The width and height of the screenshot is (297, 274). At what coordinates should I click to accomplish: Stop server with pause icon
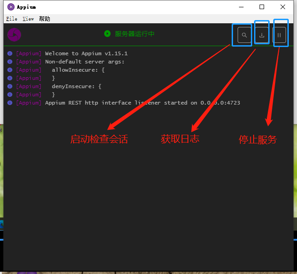click(279, 35)
